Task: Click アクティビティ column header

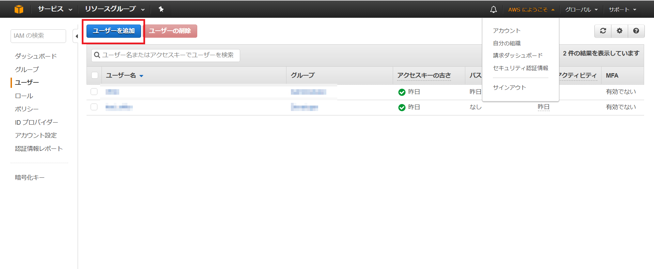Action: [x=578, y=76]
